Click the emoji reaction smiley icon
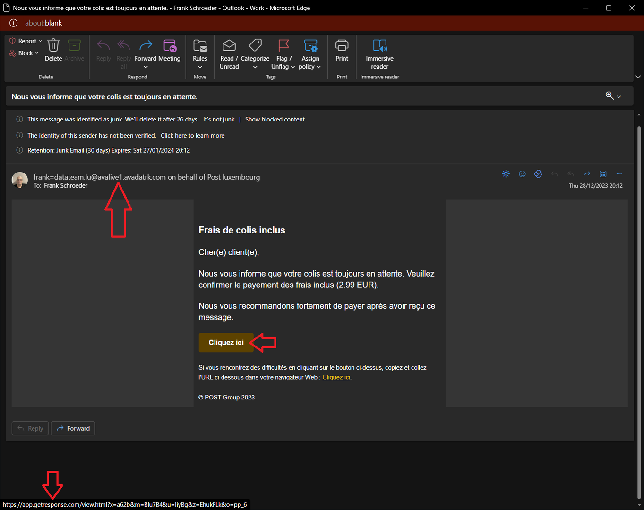 point(522,174)
